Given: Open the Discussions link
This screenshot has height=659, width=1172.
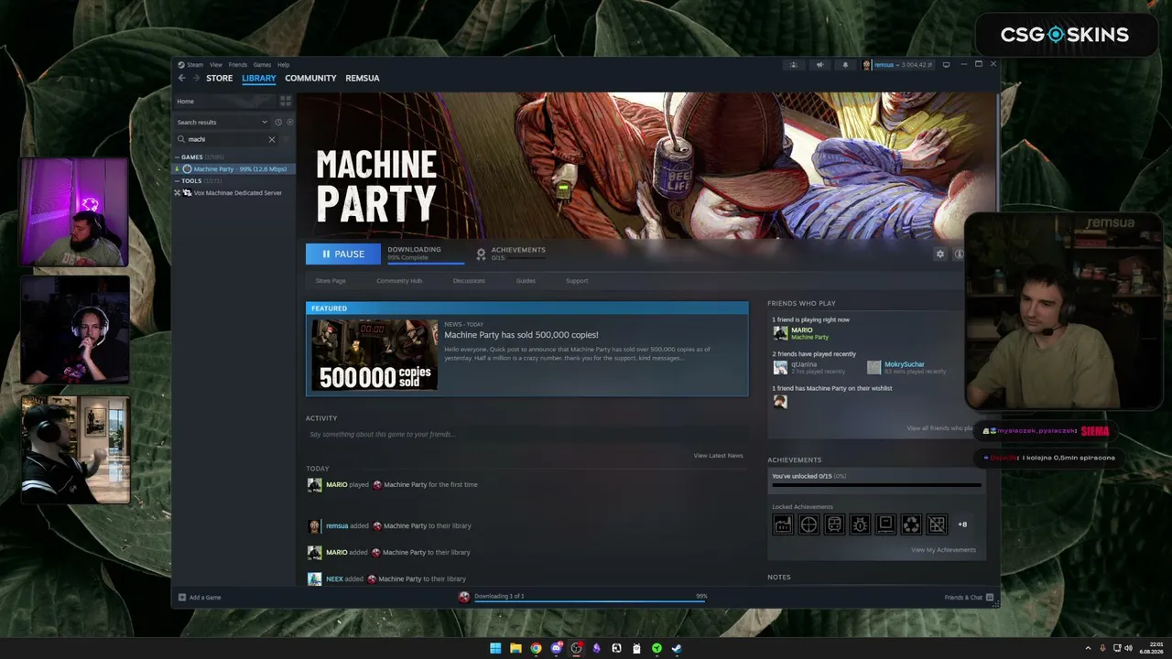Looking at the screenshot, I should click(x=469, y=281).
